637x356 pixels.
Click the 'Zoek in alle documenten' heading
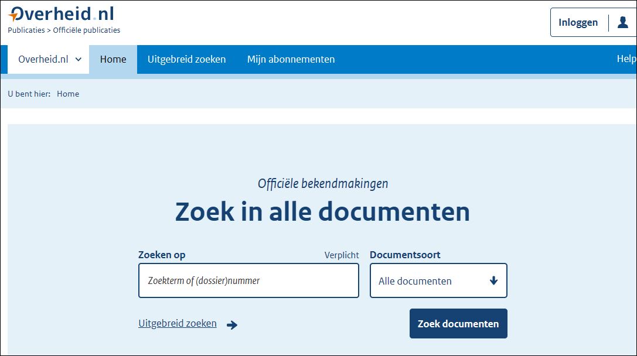pyautogui.click(x=322, y=211)
